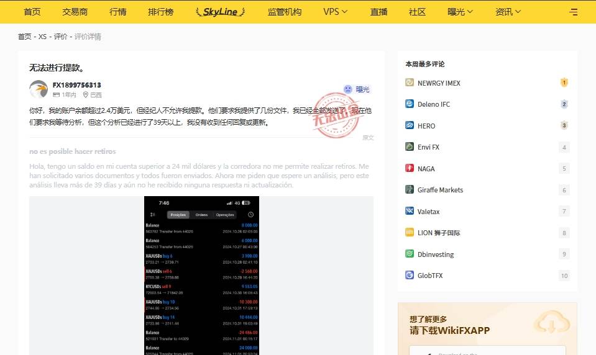Viewport: 596px width, 355px height.
Task: Click rank 1 gold medal badge
Action: pos(564,83)
